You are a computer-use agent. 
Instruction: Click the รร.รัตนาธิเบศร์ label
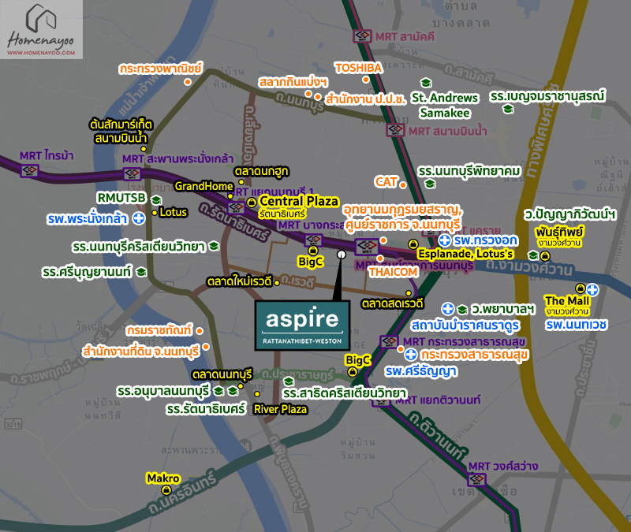[206, 409]
